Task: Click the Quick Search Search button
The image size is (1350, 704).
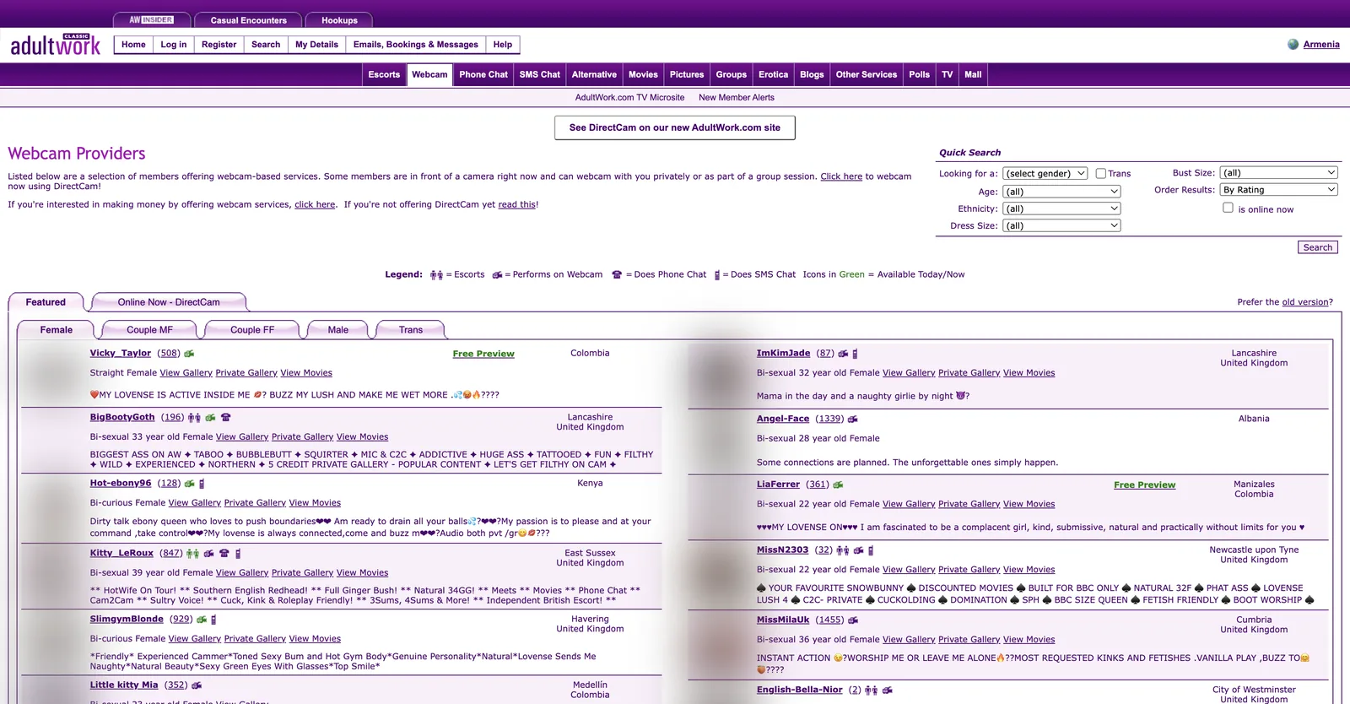Action: (1318, 247)
